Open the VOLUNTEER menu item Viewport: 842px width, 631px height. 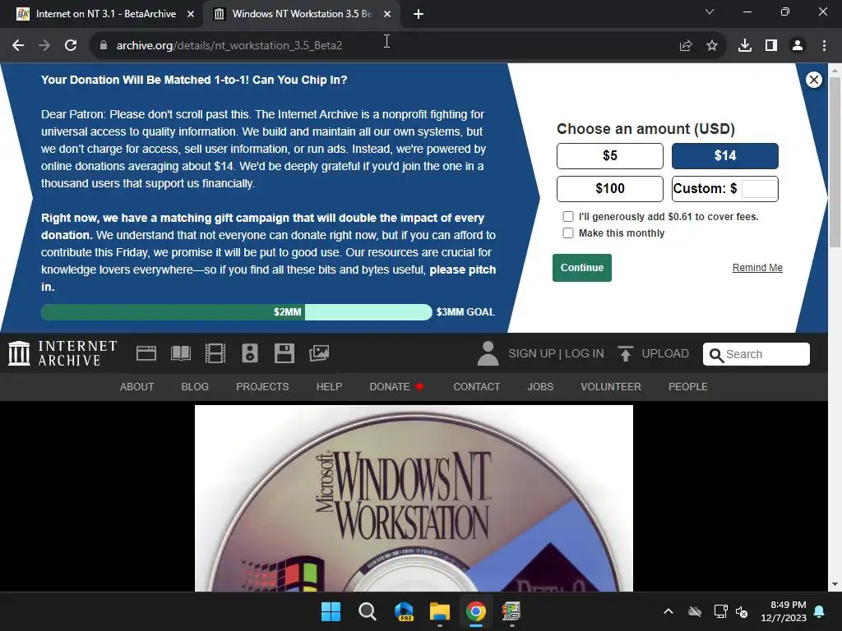[611, 387]
